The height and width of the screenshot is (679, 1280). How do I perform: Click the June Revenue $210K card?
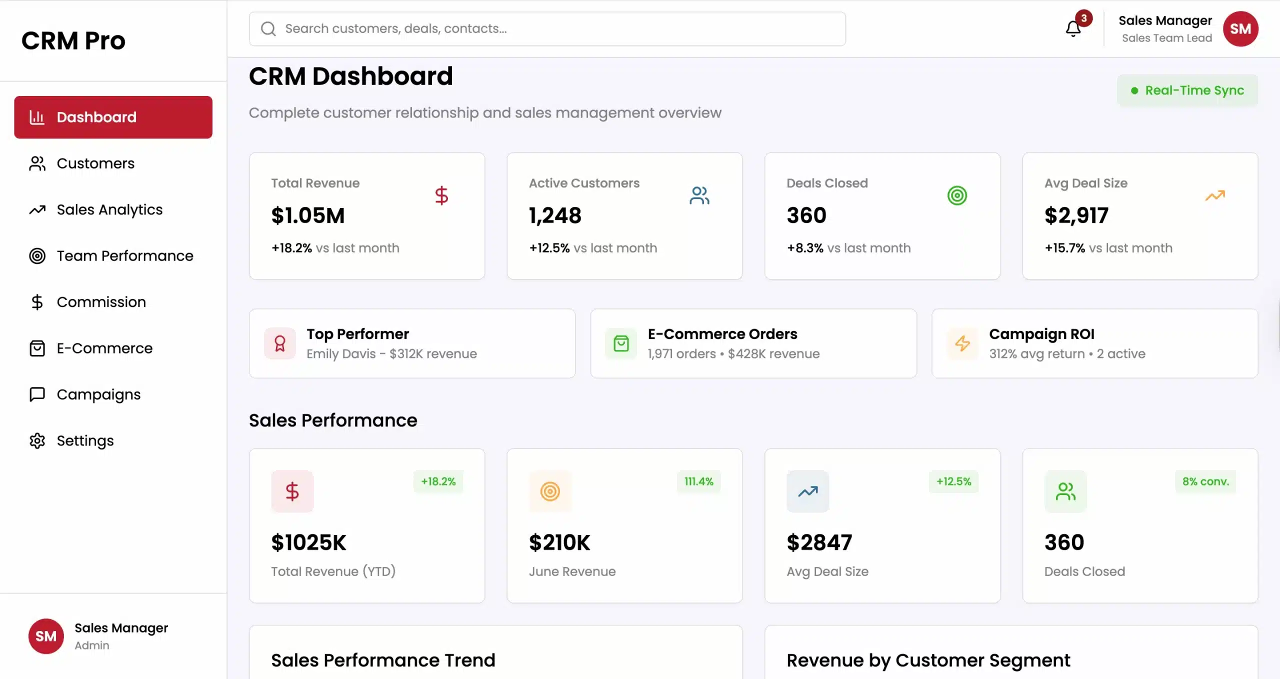tap(624, 525)
